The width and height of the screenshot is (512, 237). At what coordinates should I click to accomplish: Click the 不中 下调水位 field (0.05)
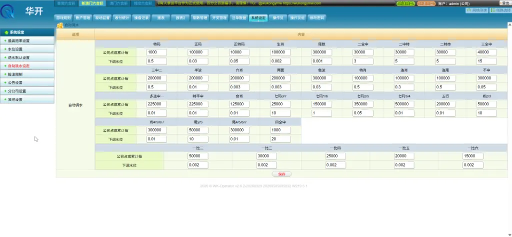coord(486,87)
